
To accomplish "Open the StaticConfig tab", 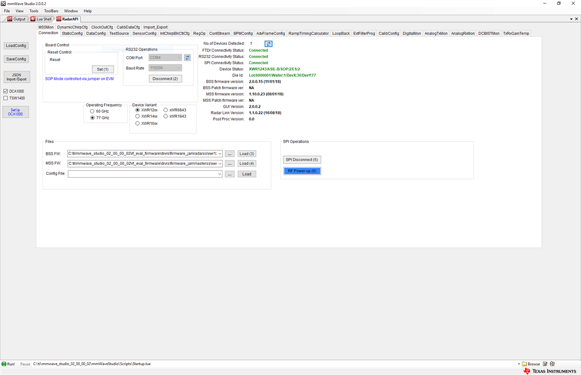I will 72,34.
